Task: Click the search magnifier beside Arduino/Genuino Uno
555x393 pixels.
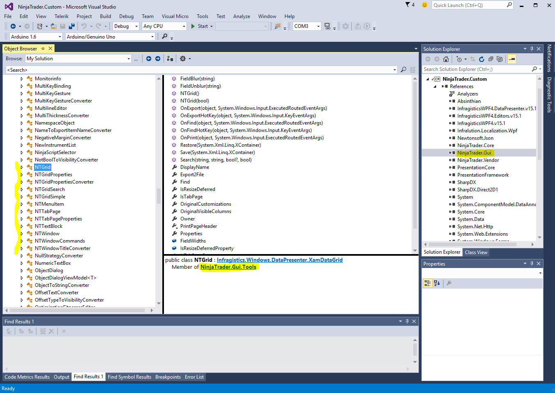Action: click(165, 36)
